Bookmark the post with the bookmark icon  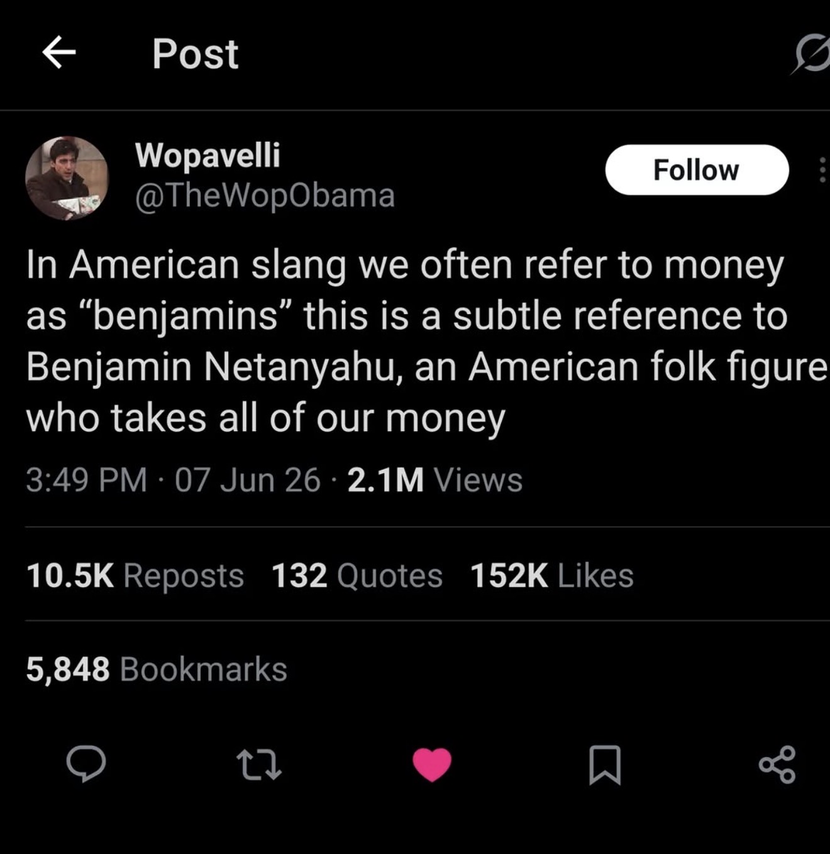click(605, 765)
